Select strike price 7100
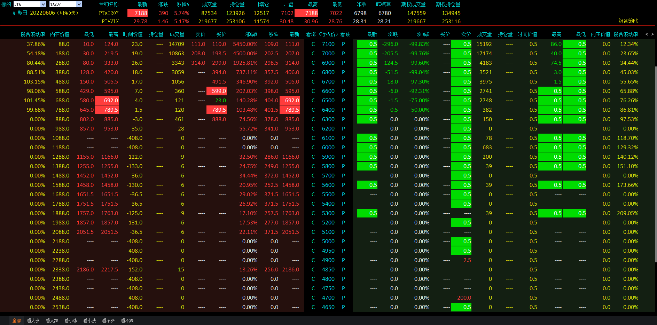Image resolution: width=657 pixels, height=325 pixels. [328, 44]
